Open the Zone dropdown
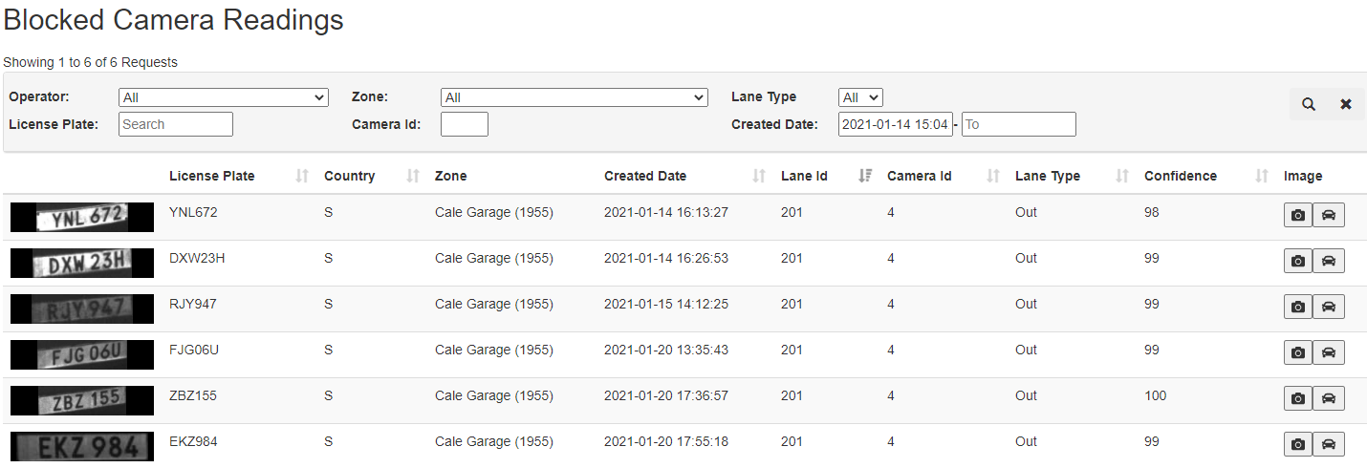Viewport: 1367px width, 468px height. 575,97
